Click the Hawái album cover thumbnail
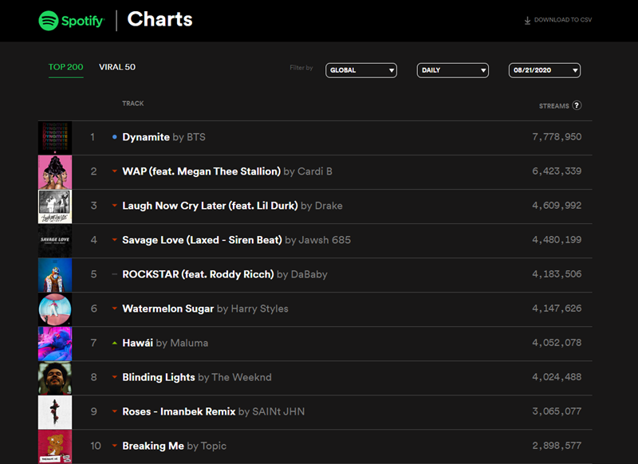Viewport: 638px width, 464px height. (x=55, y=343)
